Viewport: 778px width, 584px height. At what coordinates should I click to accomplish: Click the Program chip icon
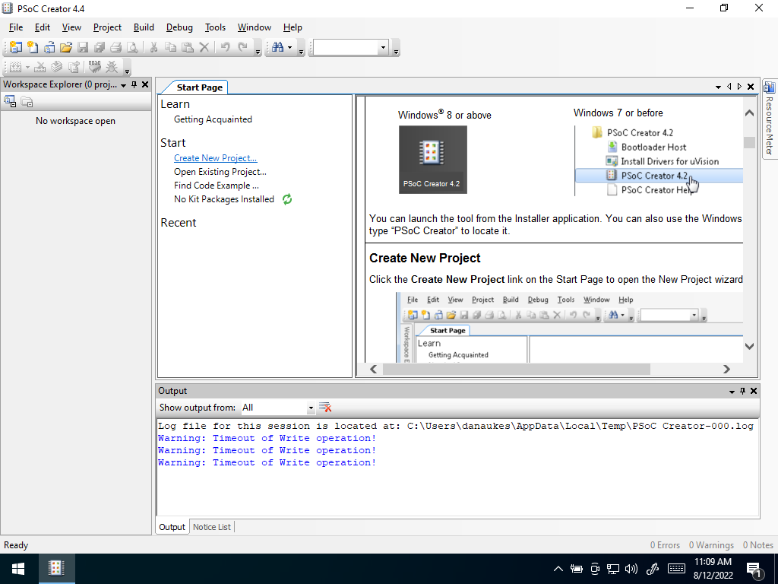coord(94,67)
